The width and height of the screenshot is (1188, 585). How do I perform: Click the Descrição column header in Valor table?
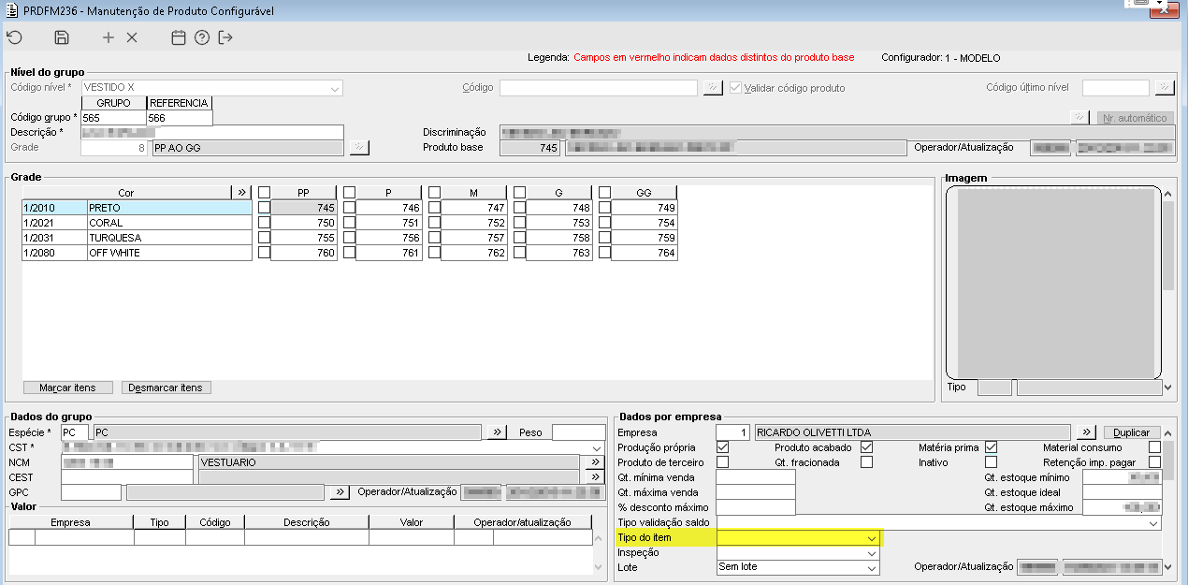point(307,522)
